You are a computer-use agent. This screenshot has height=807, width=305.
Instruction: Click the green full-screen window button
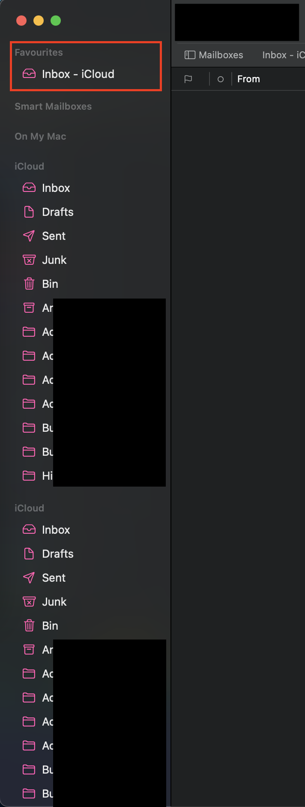(56, 21)
